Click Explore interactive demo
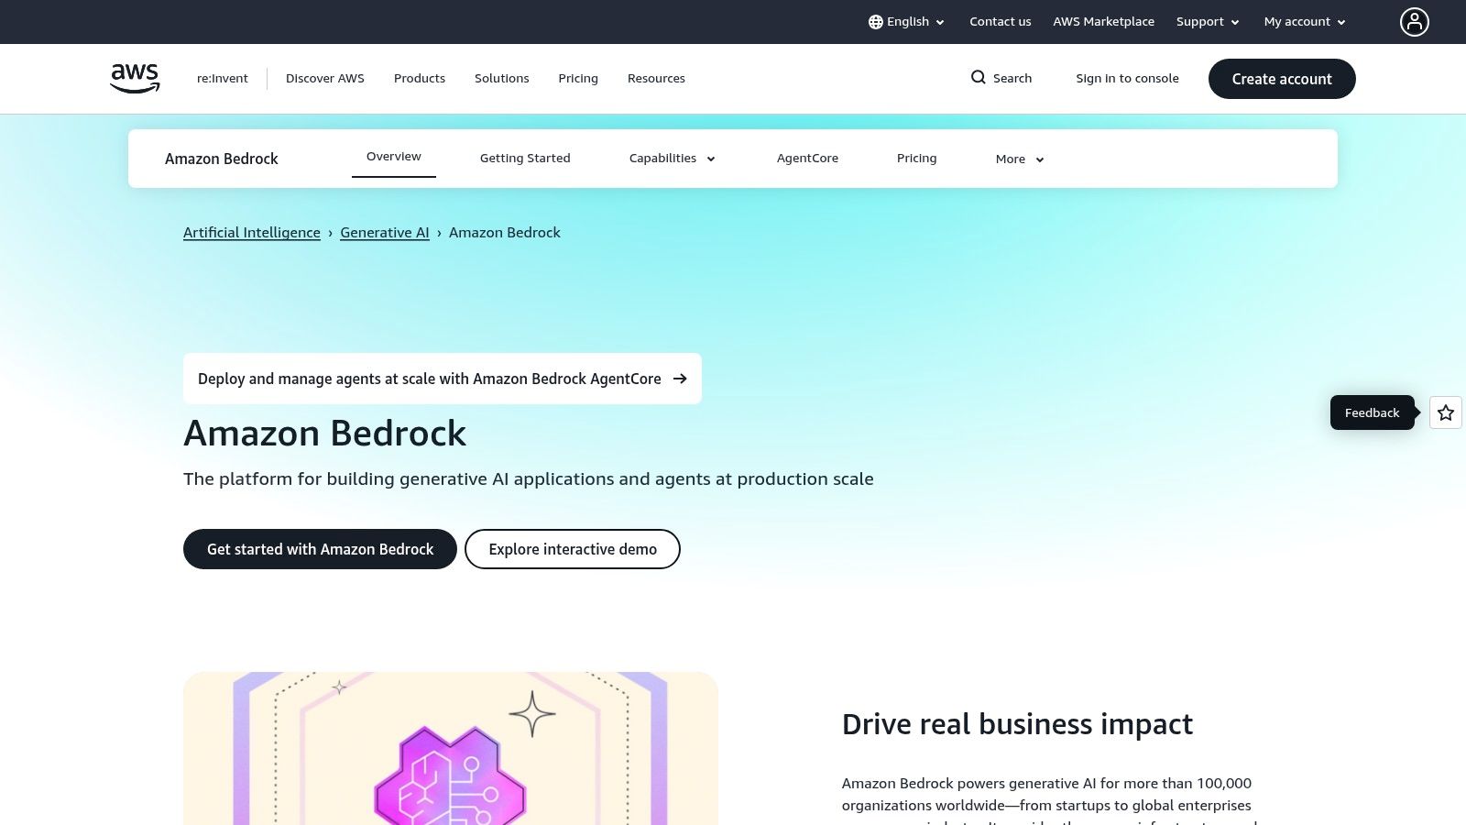 pyautogui.click(x=572, y=549)
